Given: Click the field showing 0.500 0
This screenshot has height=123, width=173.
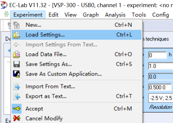Looking at the screenshot, I should coord(160,87).
